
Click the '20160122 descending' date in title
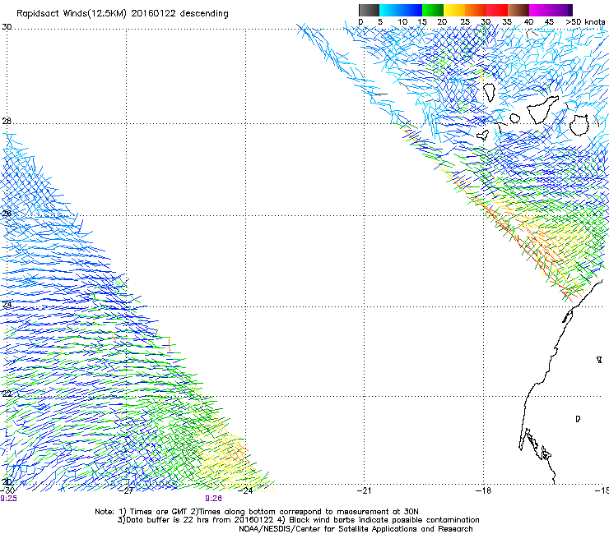point(180,14)
